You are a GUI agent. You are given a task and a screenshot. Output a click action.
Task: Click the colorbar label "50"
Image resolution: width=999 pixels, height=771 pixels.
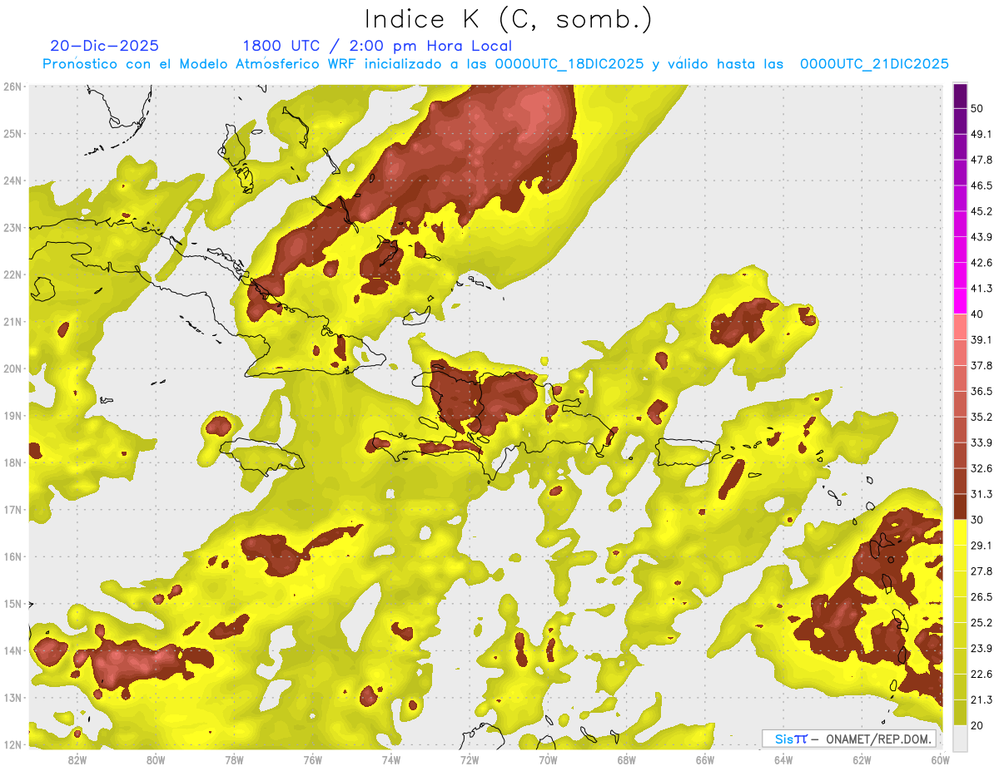tap(977, 109)
